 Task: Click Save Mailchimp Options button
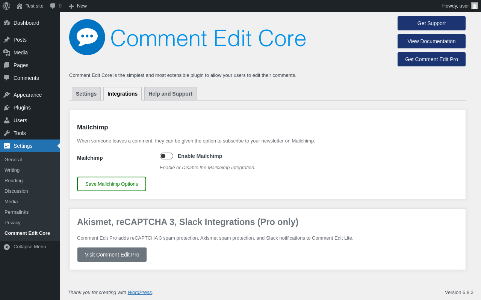tap(112, 184)
